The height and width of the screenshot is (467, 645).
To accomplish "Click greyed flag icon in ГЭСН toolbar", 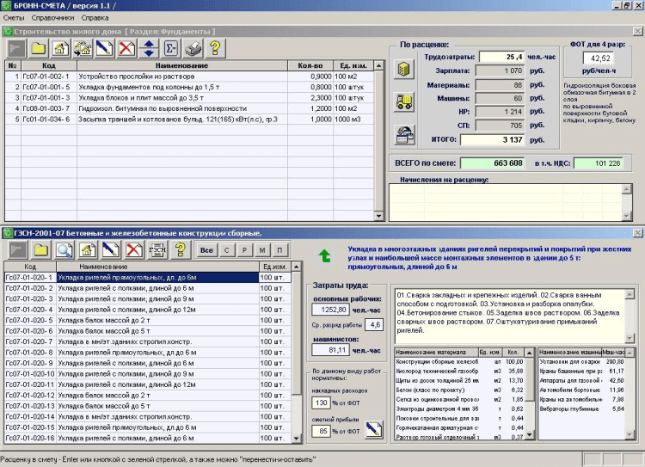I will [x=18, y=249].
